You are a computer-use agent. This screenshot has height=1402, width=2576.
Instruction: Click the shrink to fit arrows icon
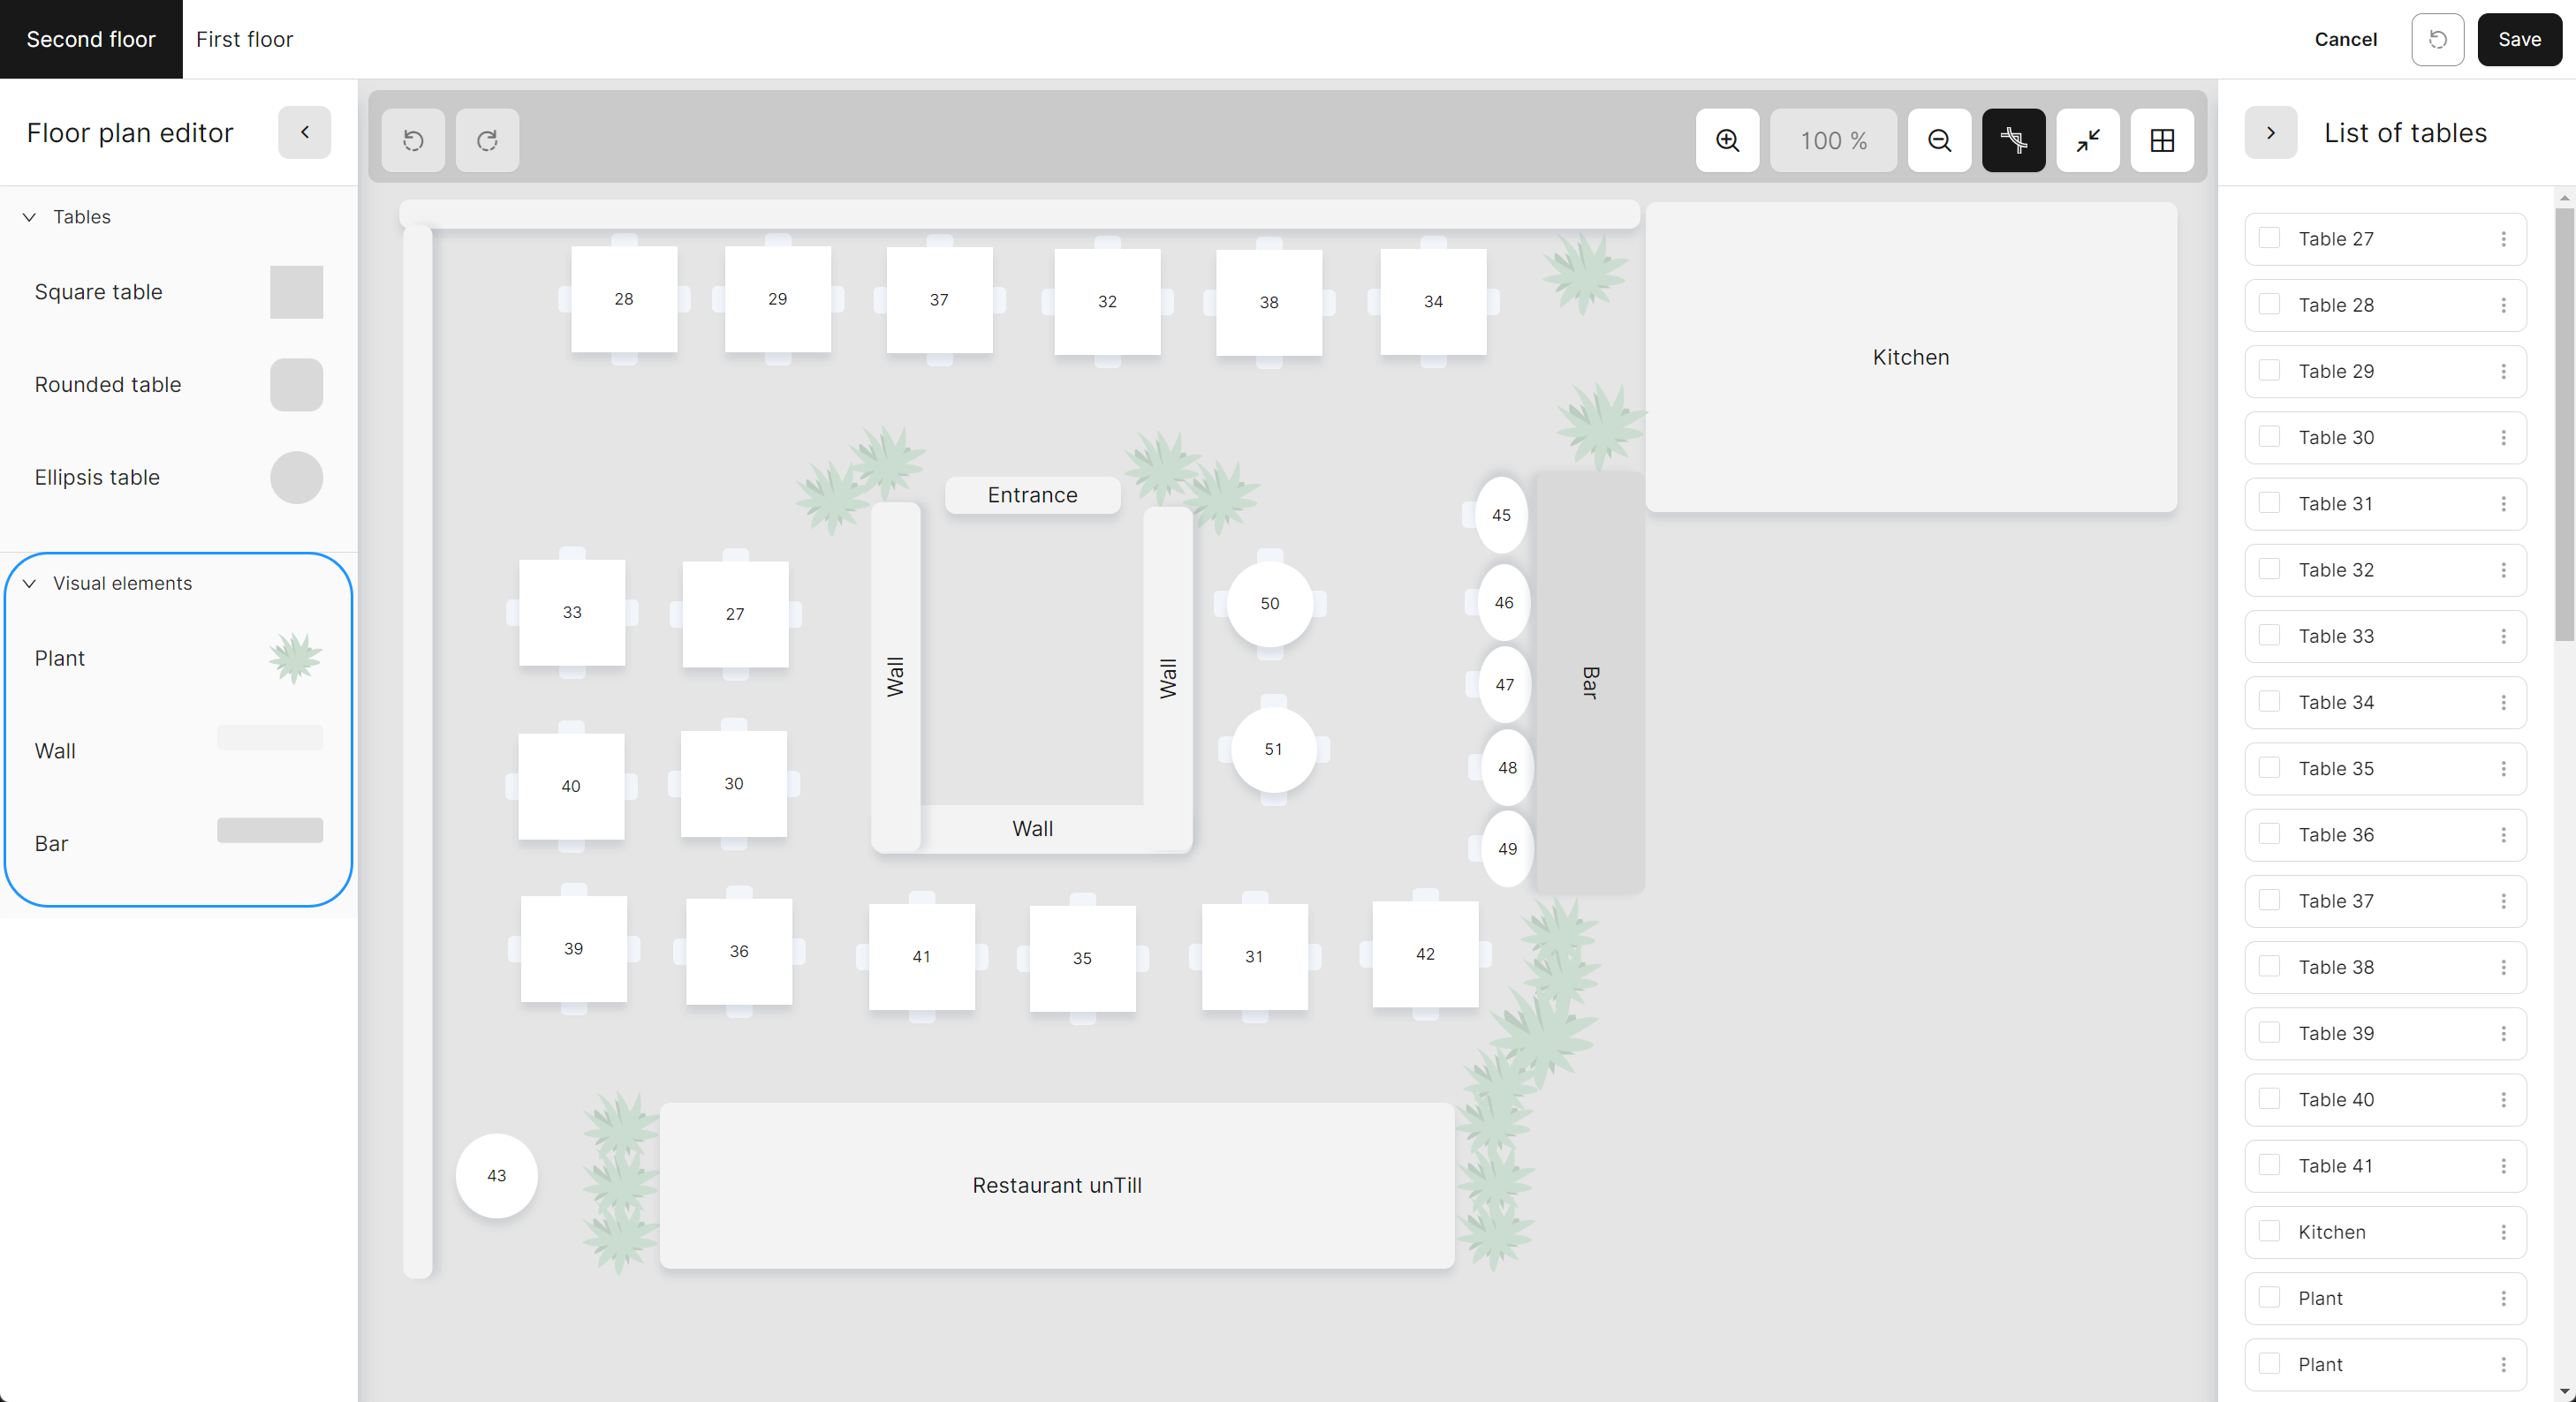pyautogui.click(x=2087, y=141)
